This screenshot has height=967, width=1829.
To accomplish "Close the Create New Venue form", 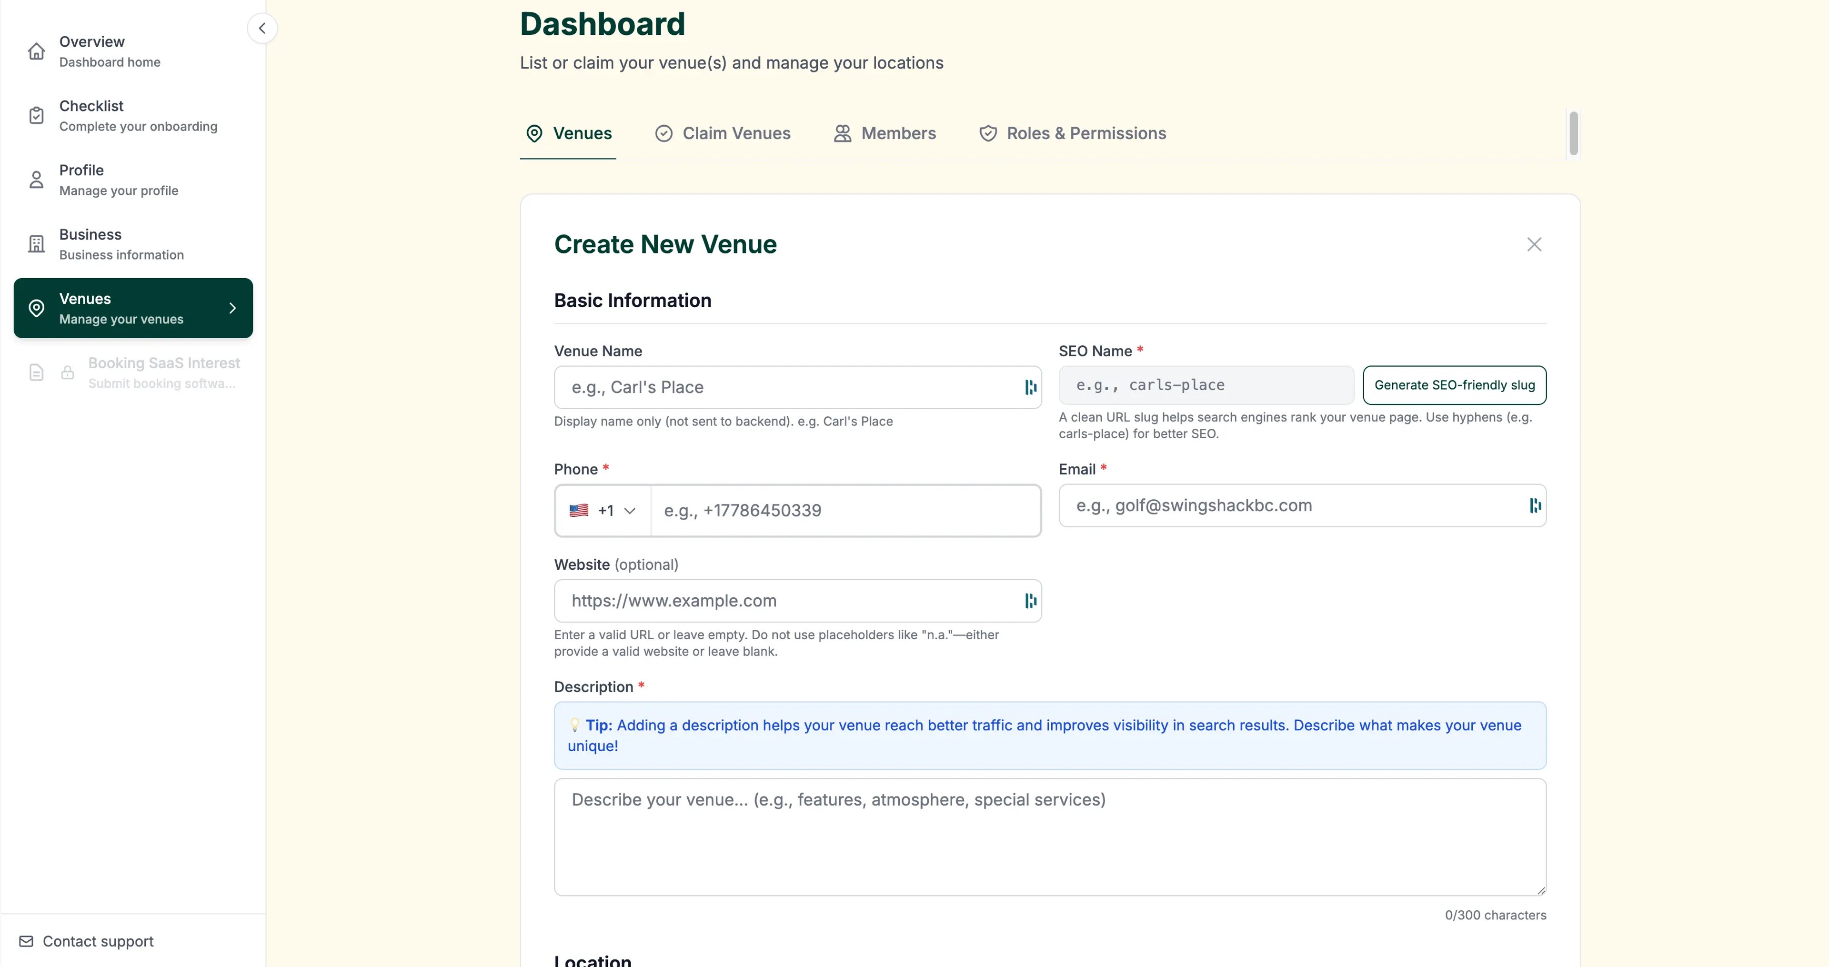I will pos(1534,244).
